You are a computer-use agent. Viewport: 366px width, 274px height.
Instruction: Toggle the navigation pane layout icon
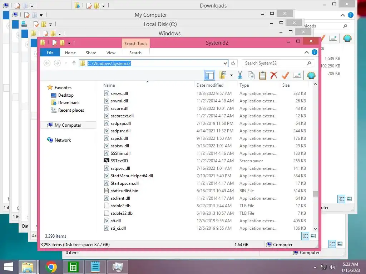(209, 75)
